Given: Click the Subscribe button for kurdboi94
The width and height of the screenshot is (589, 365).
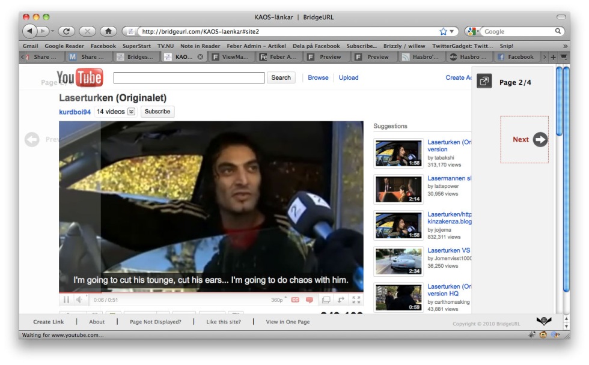Looking at the screenshot, I should tap(157, 112).
